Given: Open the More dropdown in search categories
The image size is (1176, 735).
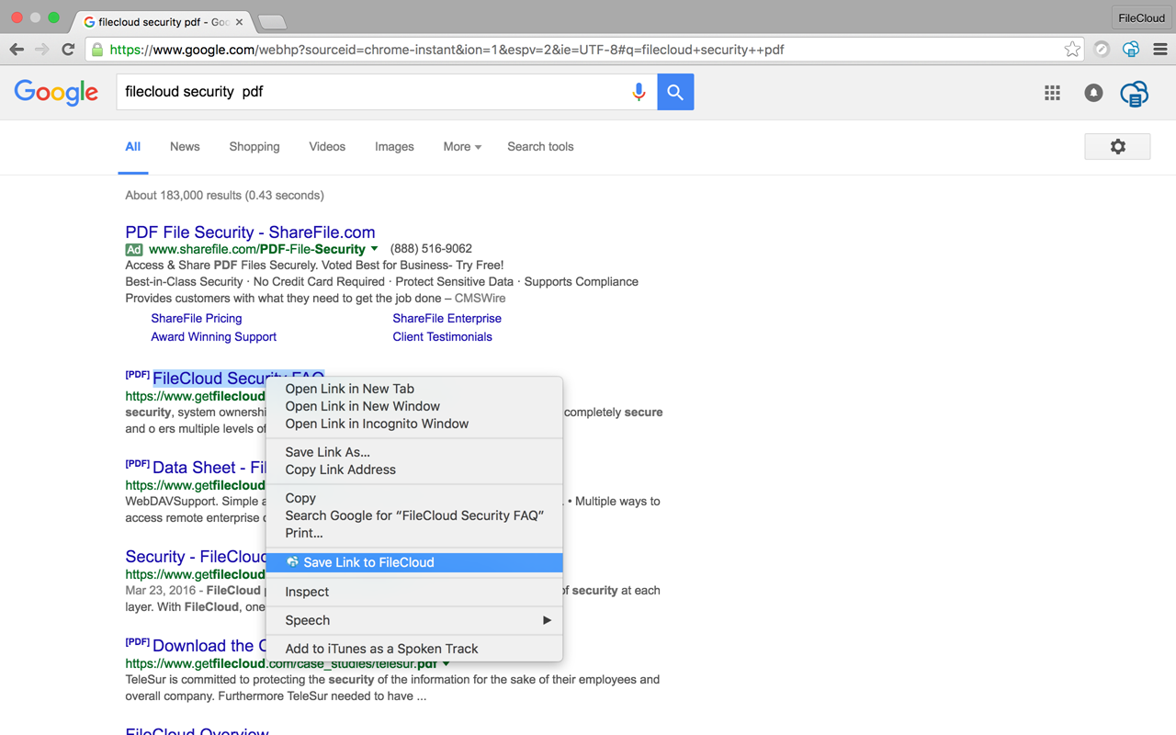Looking at the screenshot, I should 461,147.
